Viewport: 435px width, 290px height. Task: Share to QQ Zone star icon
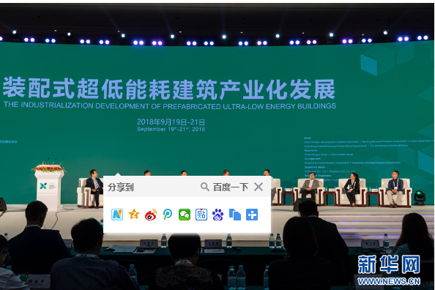pos(134,215)
